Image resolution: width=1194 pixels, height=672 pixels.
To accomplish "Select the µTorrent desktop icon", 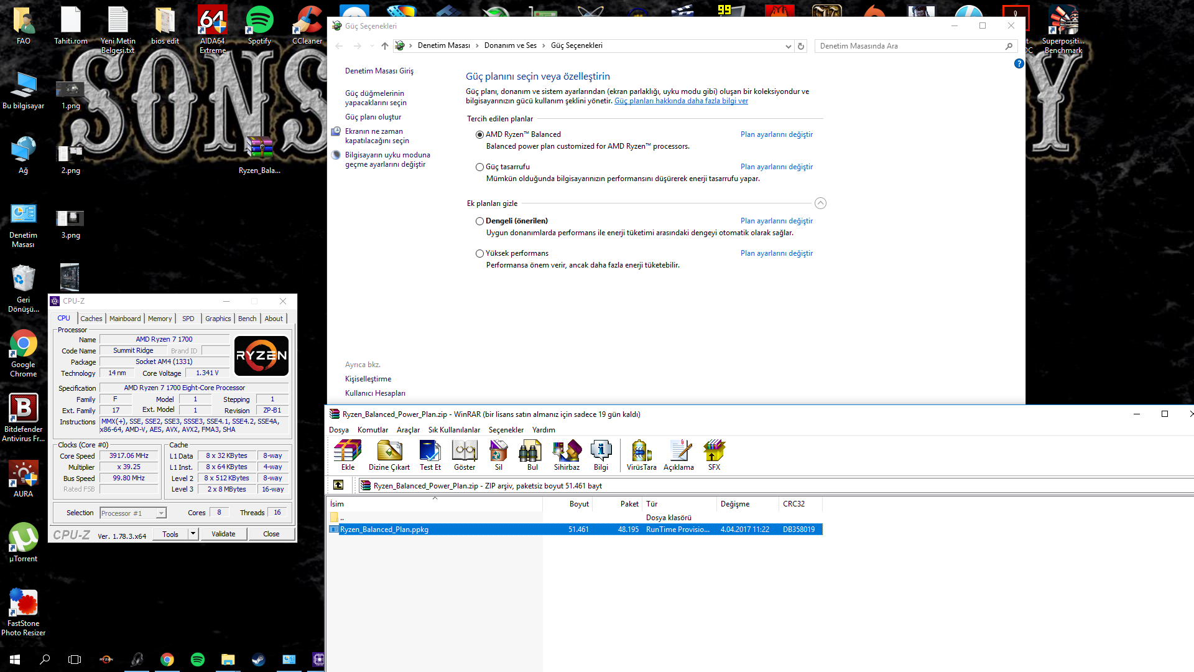I will click(24, 543).
